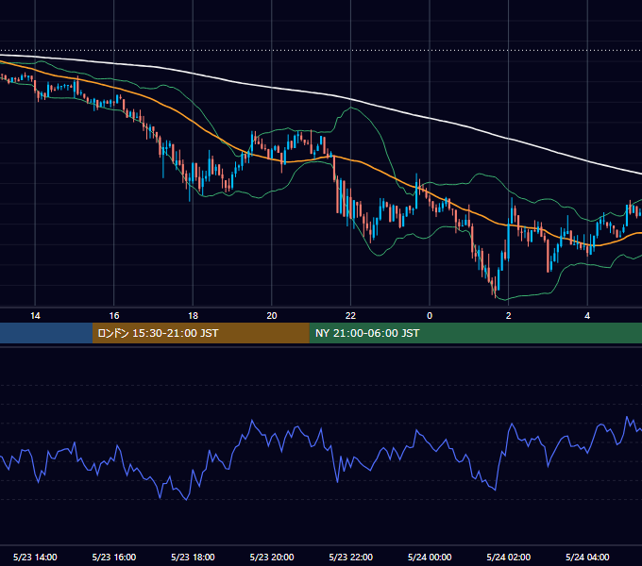Click the blue session bar before ロンドン

[46, 333]
